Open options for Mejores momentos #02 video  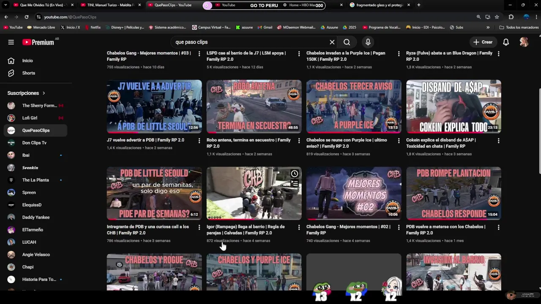click(x=399, y=227)
